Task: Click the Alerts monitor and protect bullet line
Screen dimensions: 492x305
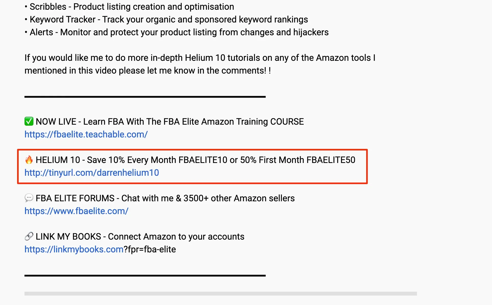Action: [x=179, y=32]
